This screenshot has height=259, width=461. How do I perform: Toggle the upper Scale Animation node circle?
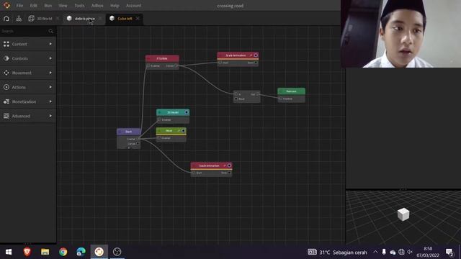click(x=256, y=55)
